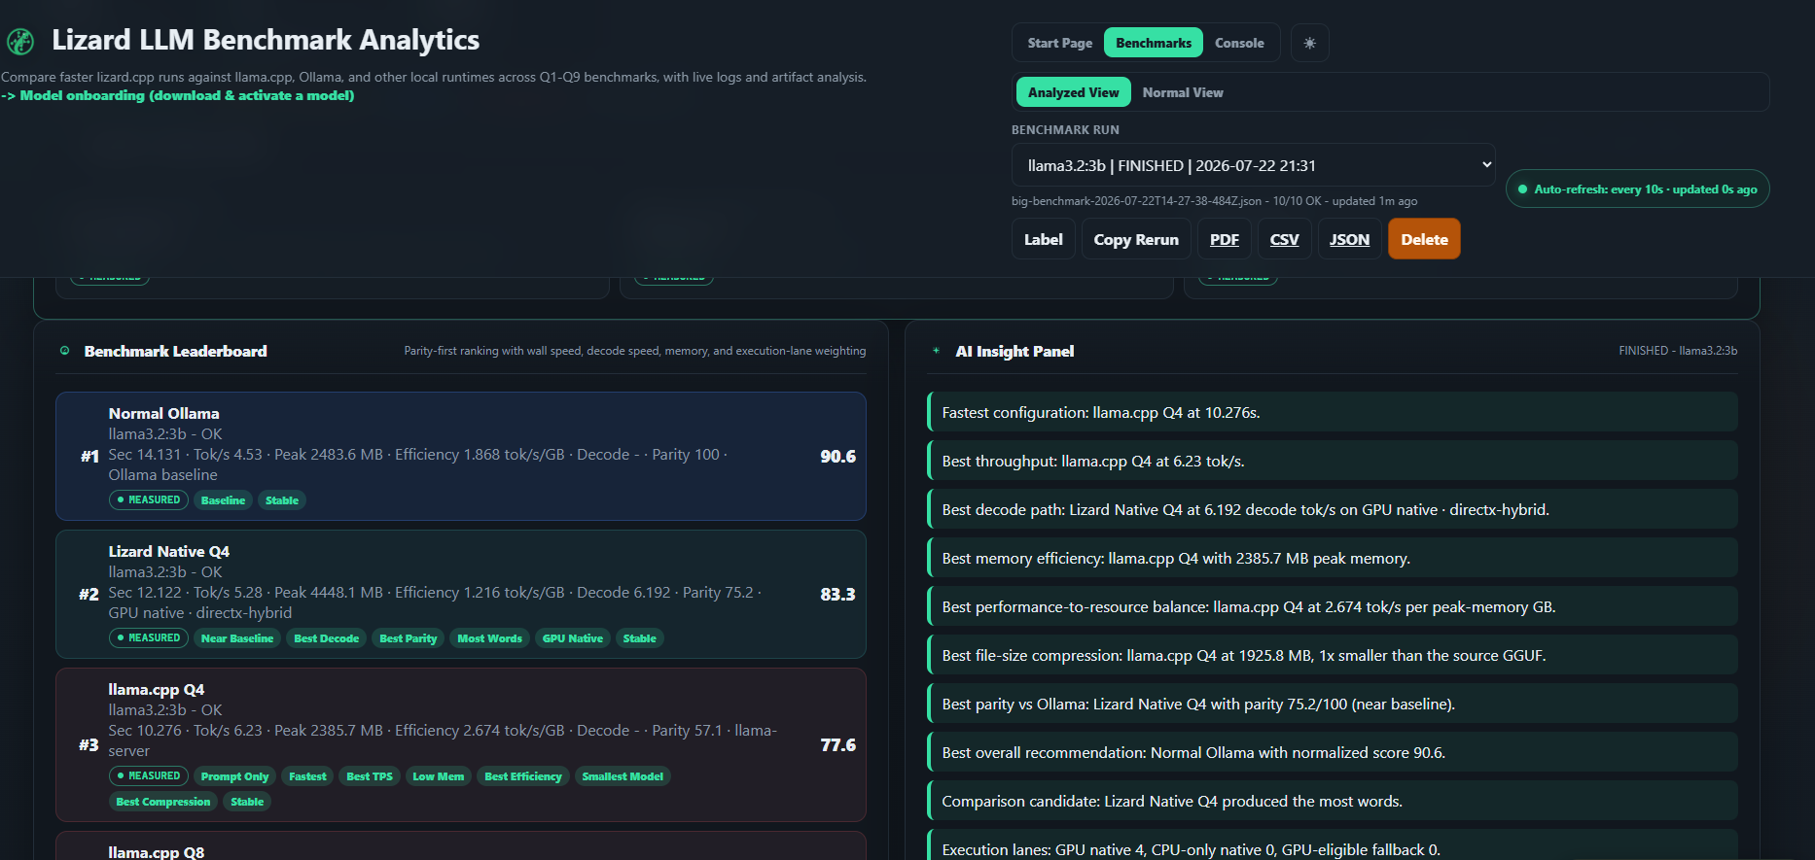
Task: Click the Best Compression tag
Action: coord(163,802)
